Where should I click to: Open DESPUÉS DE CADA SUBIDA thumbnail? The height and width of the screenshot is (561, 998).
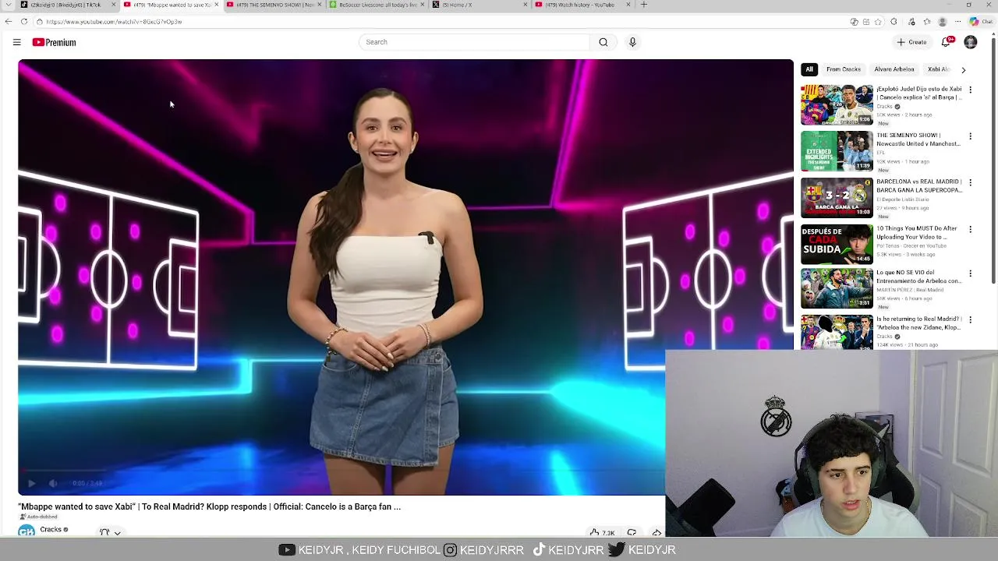pos(837,244)
